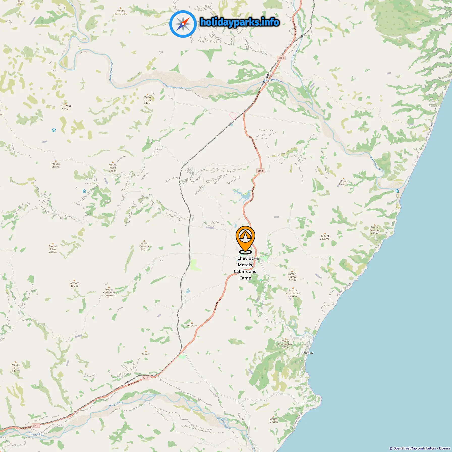Select the Mount Emily 242 m peak marker
This screenshot has width=452, height=452.
click(x=148, y=94)
